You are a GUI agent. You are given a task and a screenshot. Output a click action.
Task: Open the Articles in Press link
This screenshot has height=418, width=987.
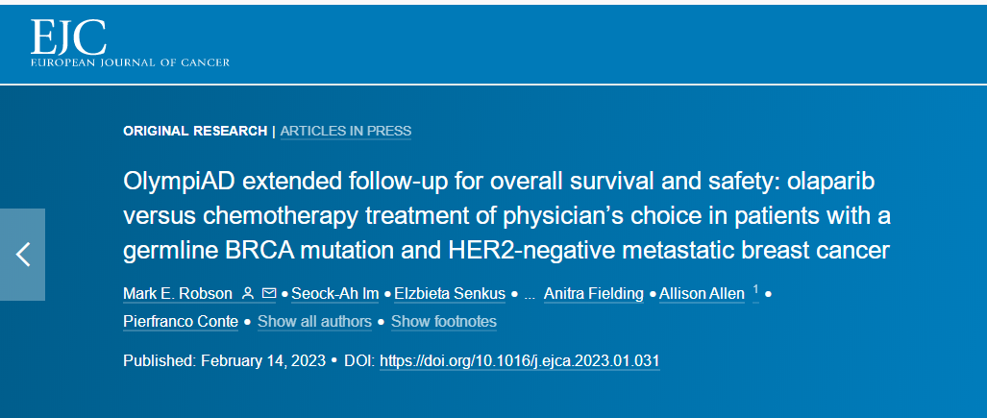(x=345, y=131)
